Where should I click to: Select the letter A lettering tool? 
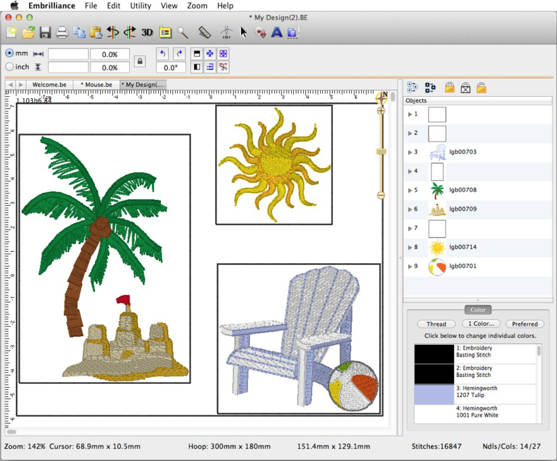pyautogui.click(x=275, y=32)
